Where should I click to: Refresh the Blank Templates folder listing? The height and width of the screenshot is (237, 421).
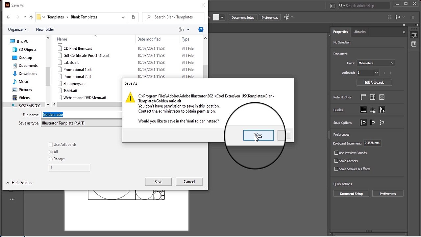pyautogui.click(x=133, y=17)
